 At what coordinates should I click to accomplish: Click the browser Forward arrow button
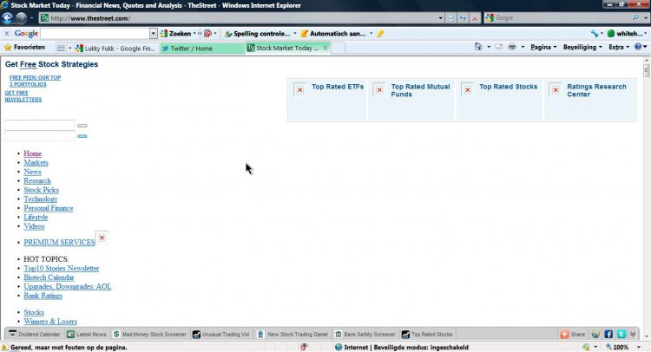[x=21, y=18]
